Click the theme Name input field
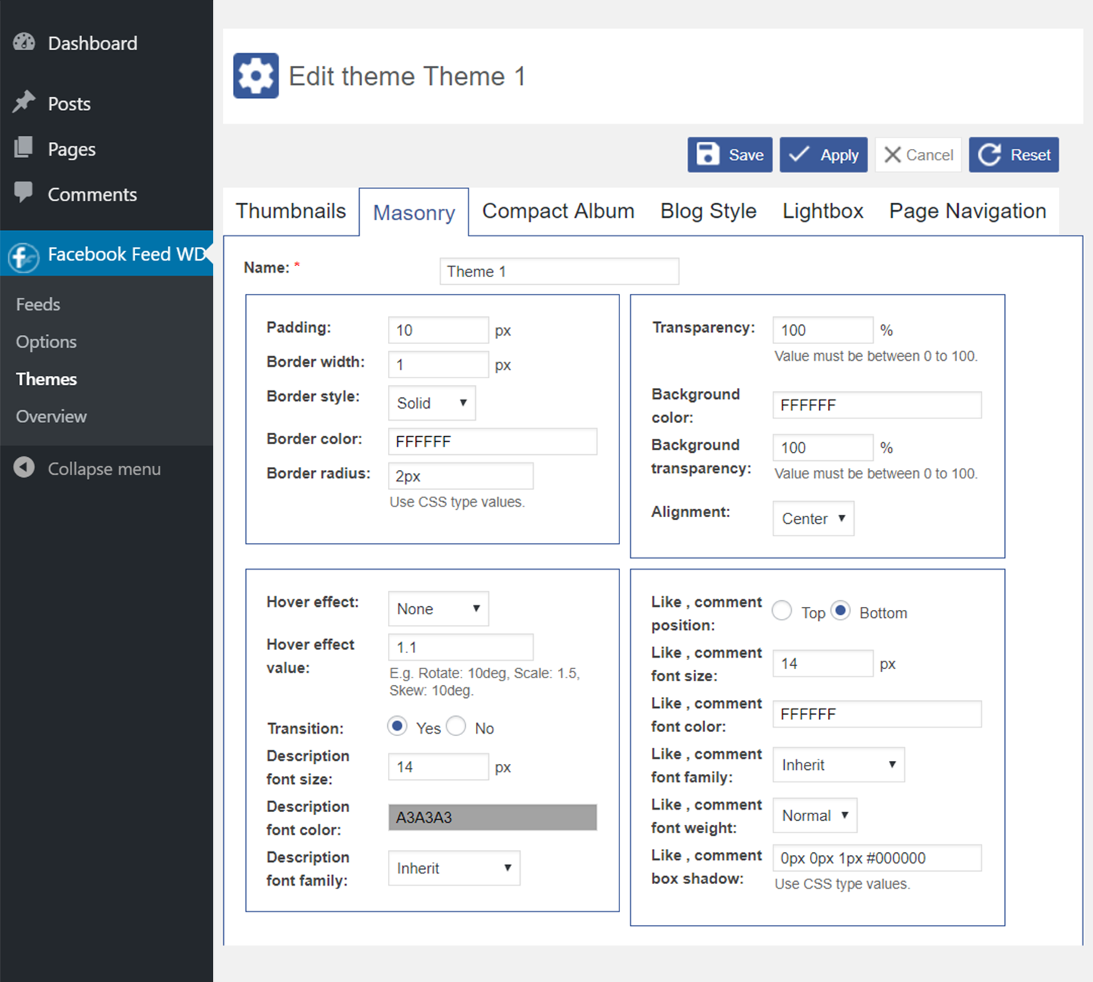1093x982 pixels. [x=559, y=272]
